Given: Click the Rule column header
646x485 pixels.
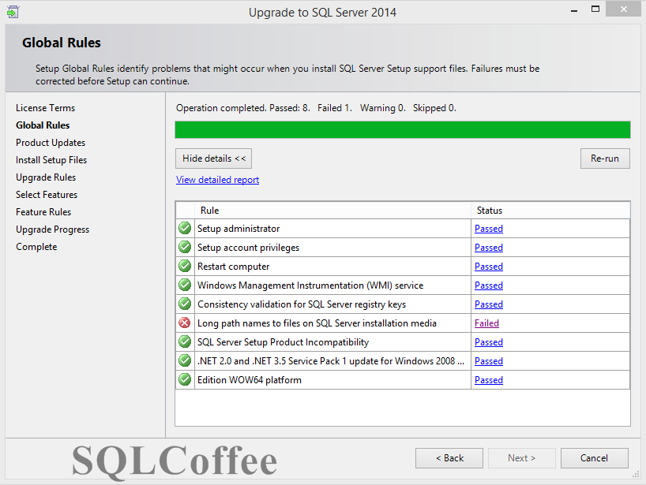Looking at the screenshot, I should pos(210,211).
